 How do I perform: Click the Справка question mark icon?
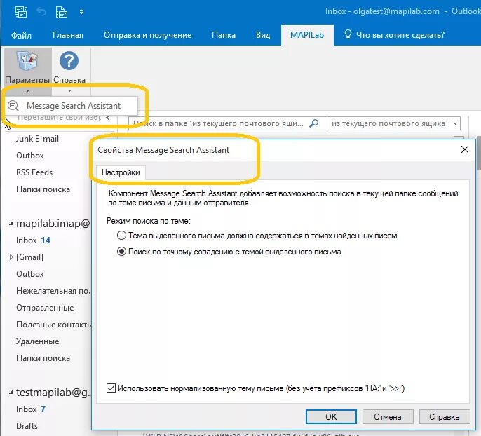coord(69,61)
